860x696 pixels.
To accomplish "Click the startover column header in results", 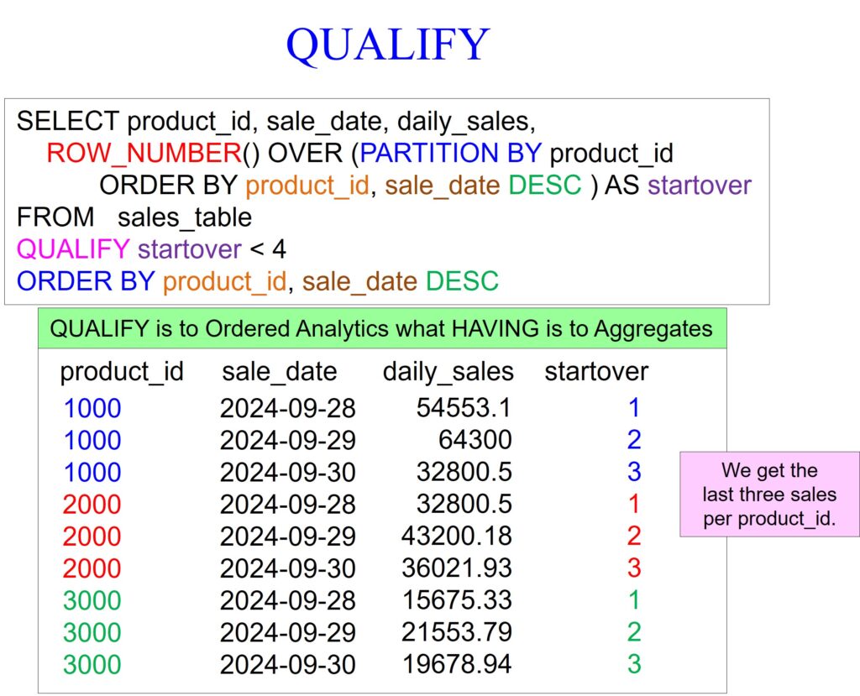I will (x=596, y=371).
